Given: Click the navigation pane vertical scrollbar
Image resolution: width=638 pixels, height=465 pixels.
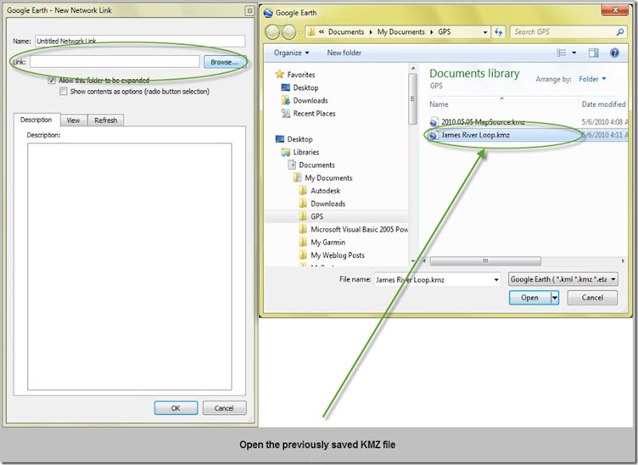Looking at the screenshot, I should (412, 98).
